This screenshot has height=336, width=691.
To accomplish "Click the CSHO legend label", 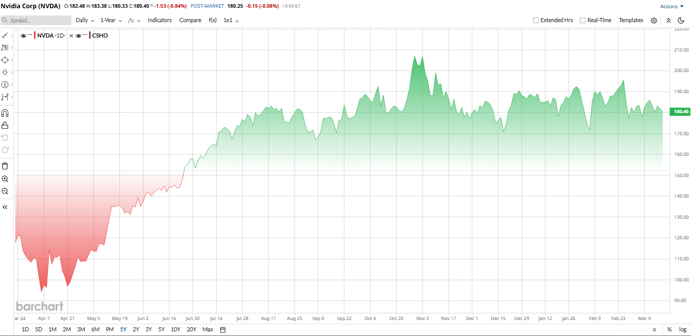I will (100, 36).
